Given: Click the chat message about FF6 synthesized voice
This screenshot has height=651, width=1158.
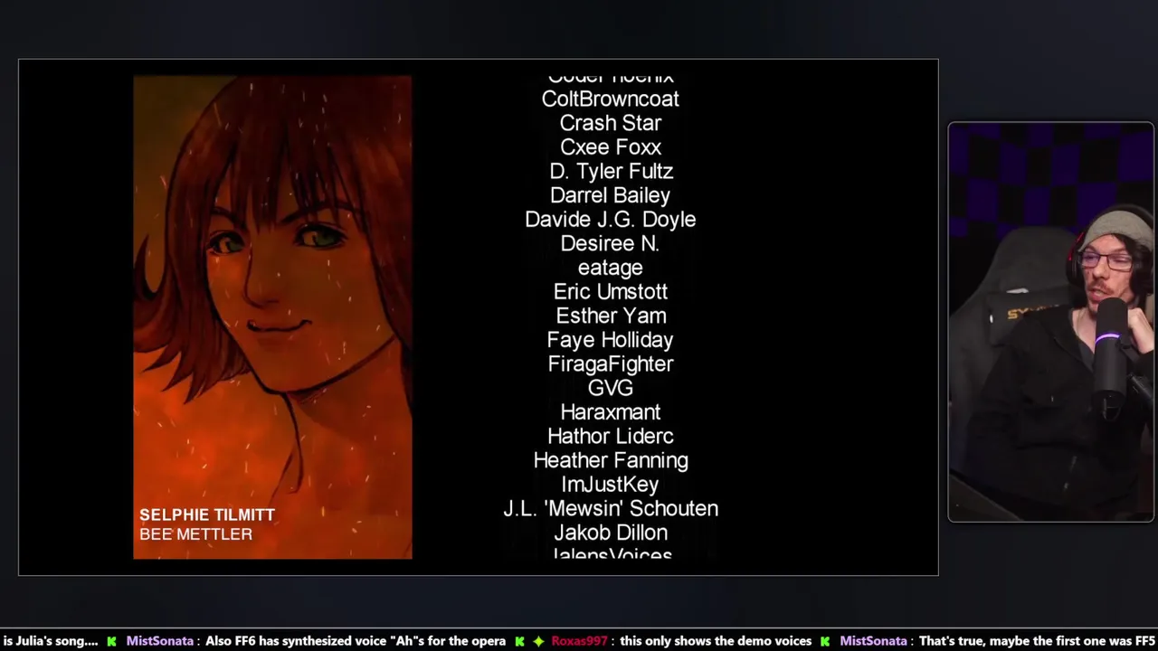Looking at the screenshot, I should 356,641.
